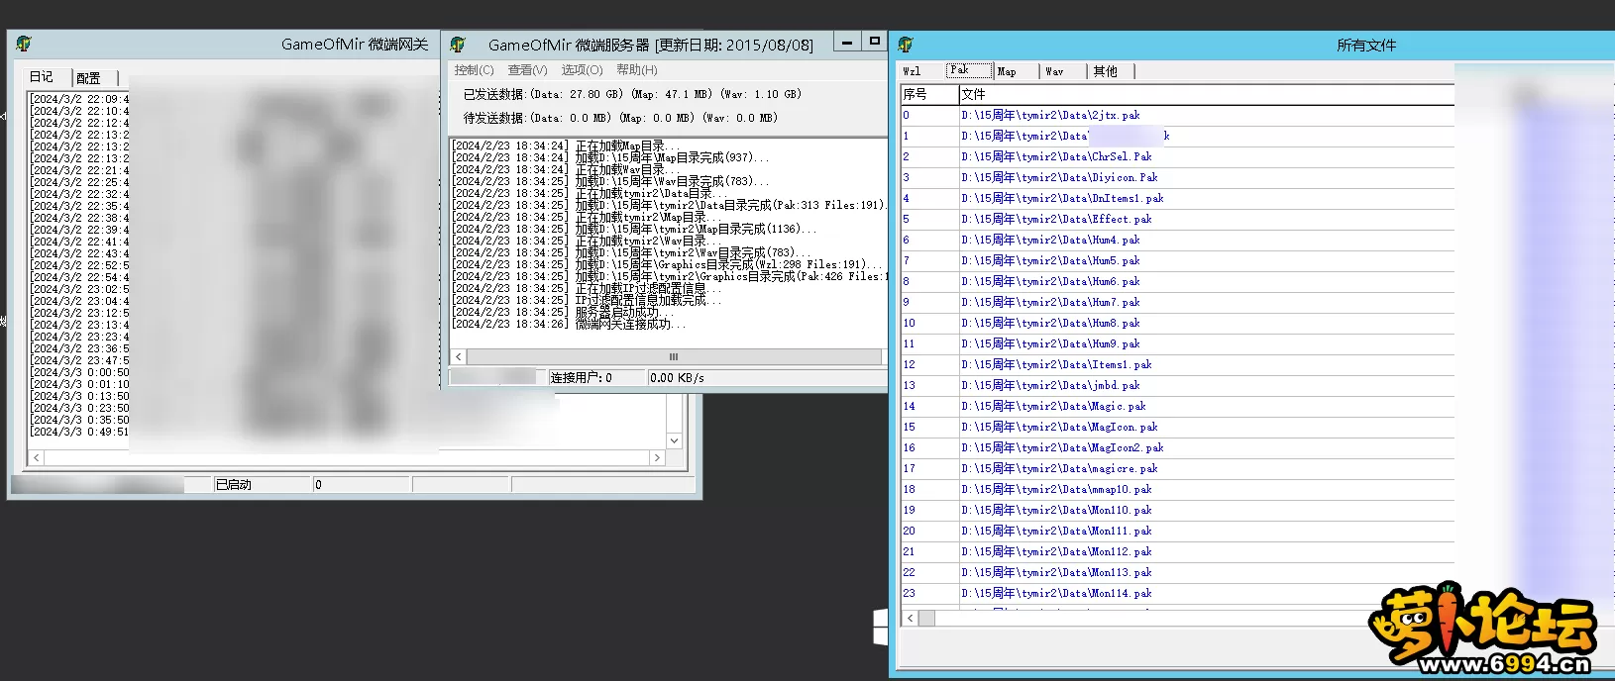Click the 序号 column header
Image resolution: width=1615 pixels, height=681 pixels.
[929, 94]
